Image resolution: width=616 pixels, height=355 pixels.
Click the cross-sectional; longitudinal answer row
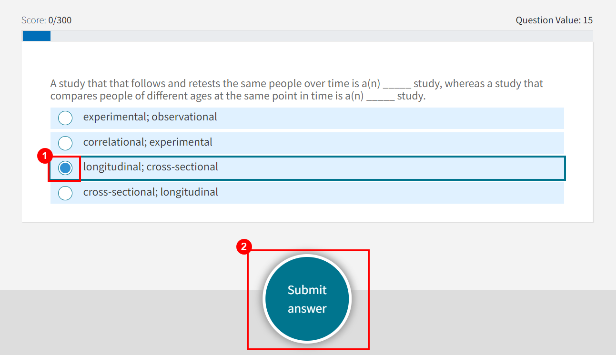coord(286,193)
